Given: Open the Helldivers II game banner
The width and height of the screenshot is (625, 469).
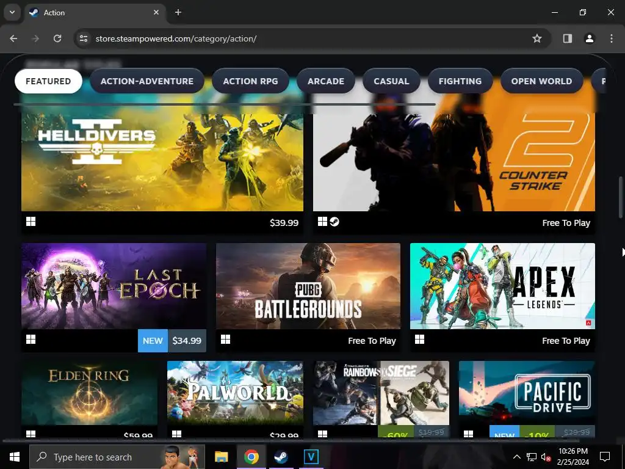Looking at the screenshot, I should point(162,153).
